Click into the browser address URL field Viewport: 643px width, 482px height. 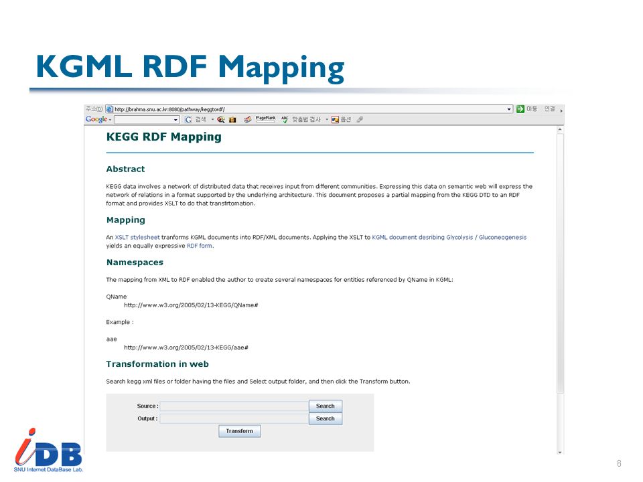[309, 109]
